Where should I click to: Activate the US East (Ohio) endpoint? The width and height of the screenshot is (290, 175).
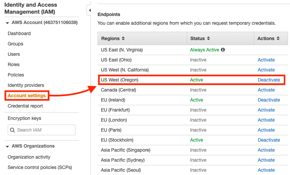point(266,60)
